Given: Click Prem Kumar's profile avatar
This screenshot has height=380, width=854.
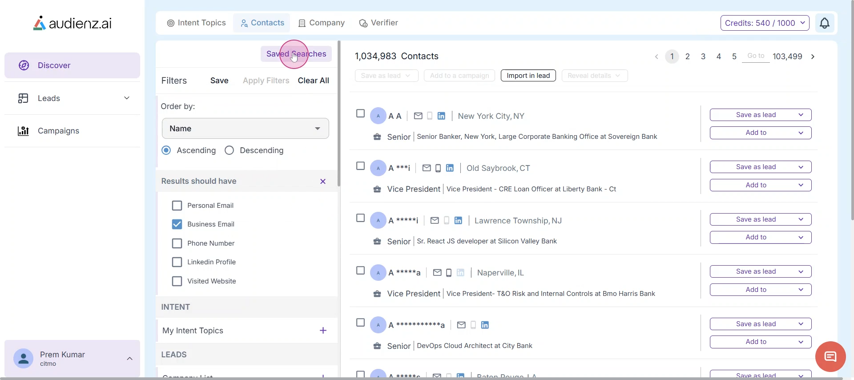Looking at the screenshot, I should (23, 359).
